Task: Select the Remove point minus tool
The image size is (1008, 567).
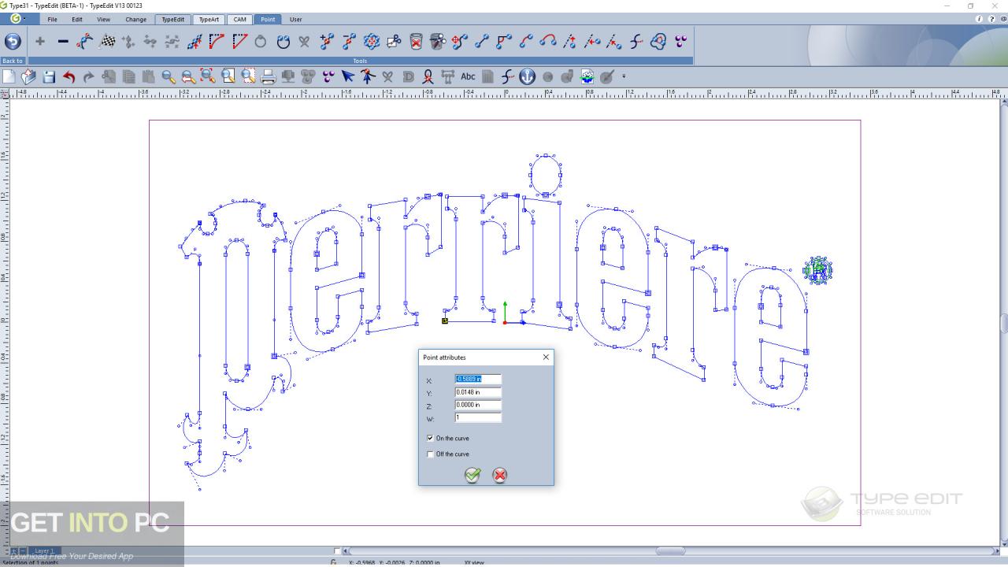Action: coord(63,42)
